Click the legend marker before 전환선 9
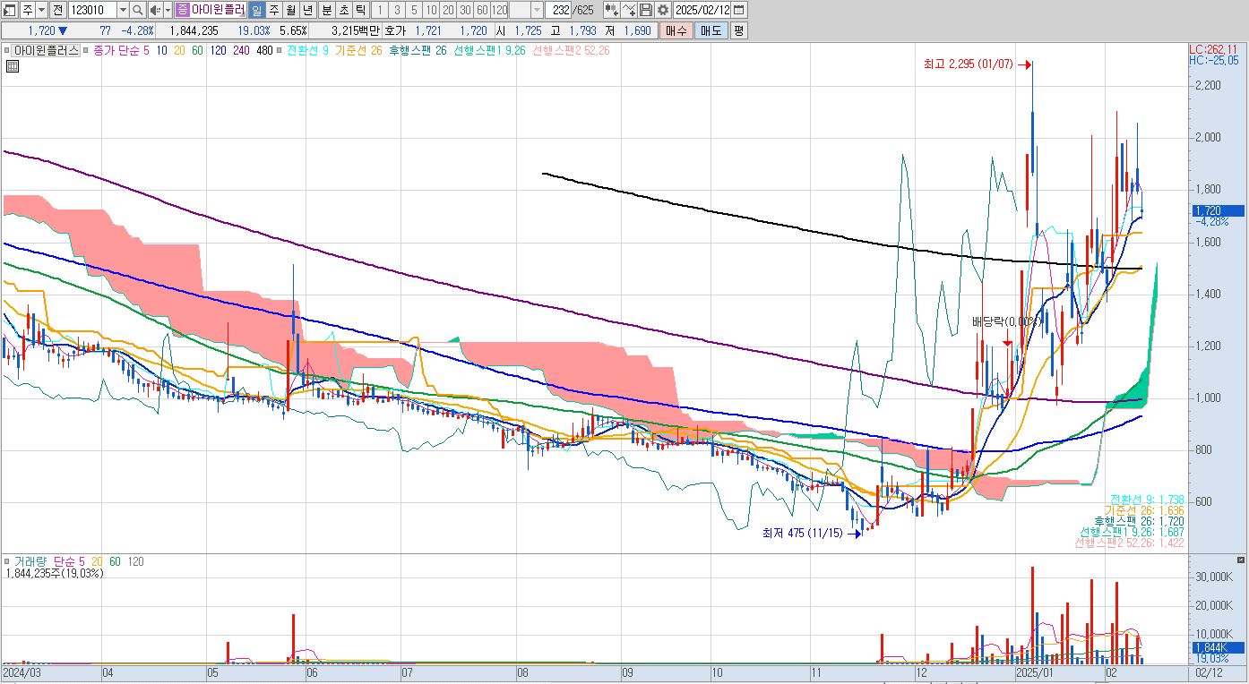1249x684 pixels. coord(280,51)
